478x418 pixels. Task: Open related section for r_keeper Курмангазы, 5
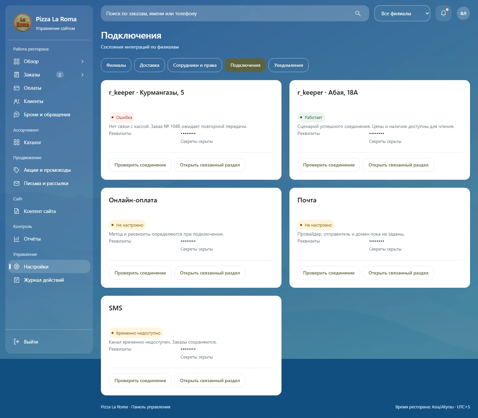(210, 165)
